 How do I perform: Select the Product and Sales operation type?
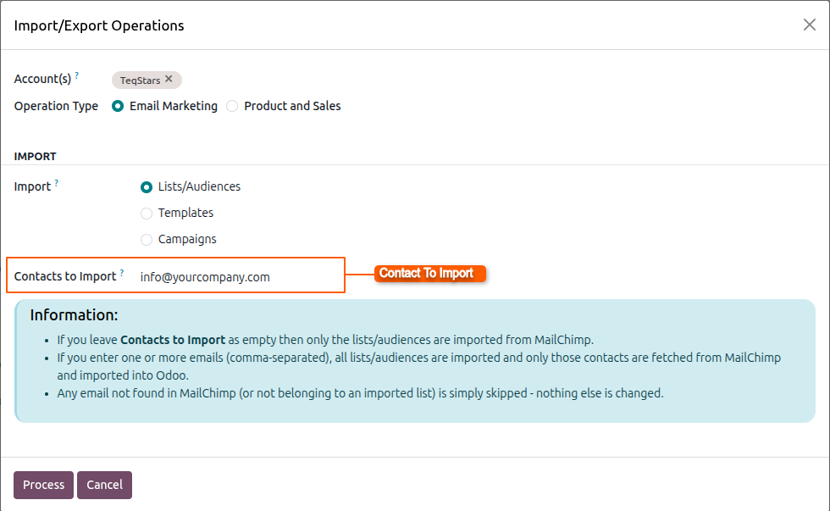pyautogui.click(x=232, y=106)
